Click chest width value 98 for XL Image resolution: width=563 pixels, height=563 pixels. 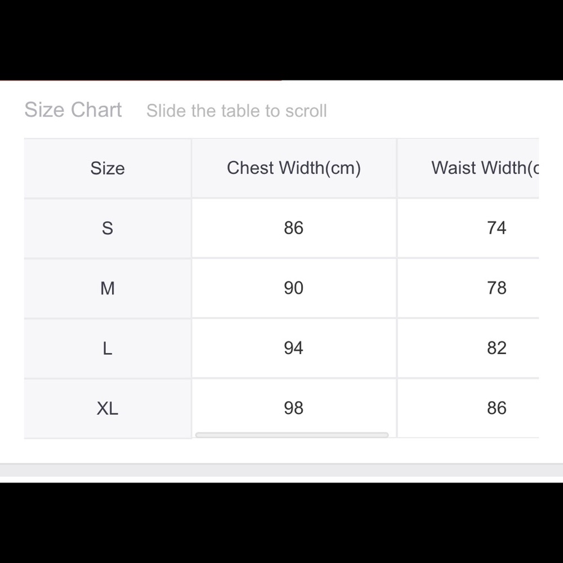click(293, 408)
